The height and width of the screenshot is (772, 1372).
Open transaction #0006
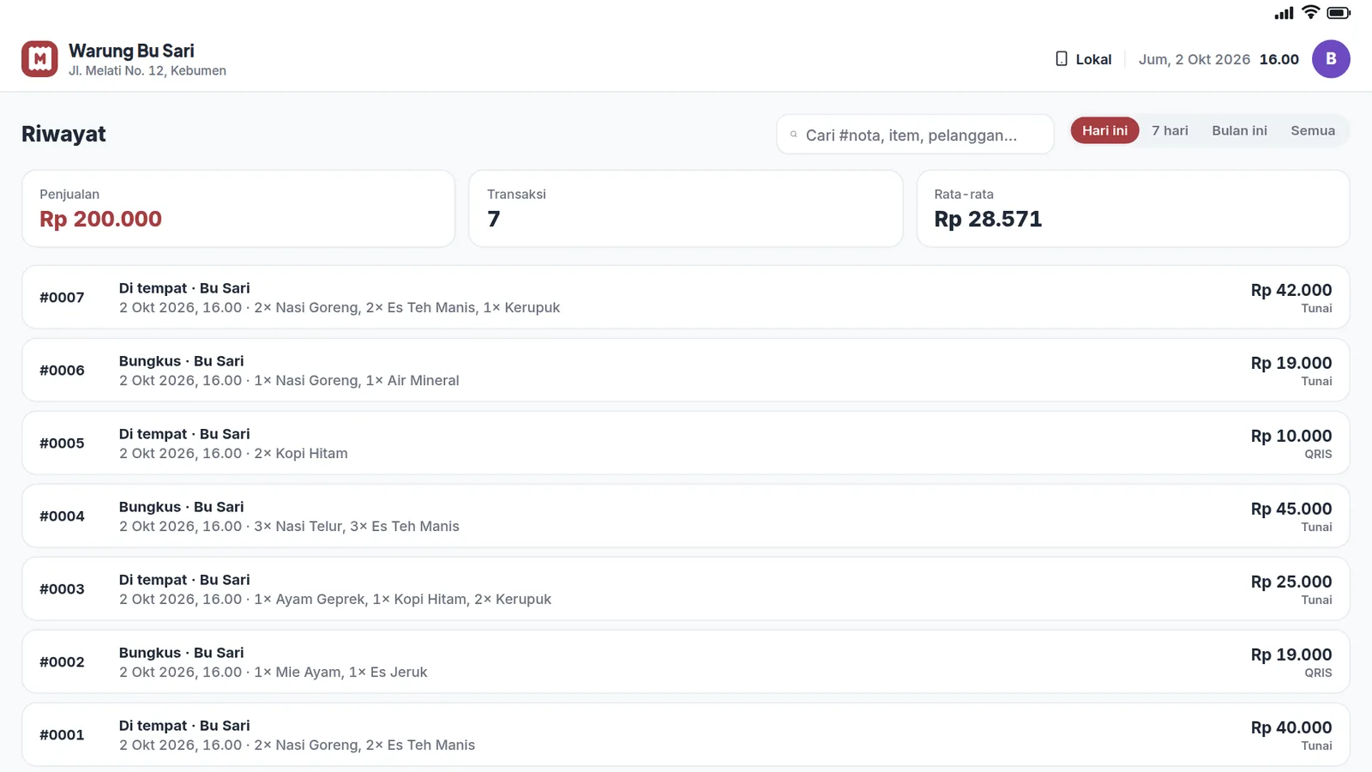point(686,370)
